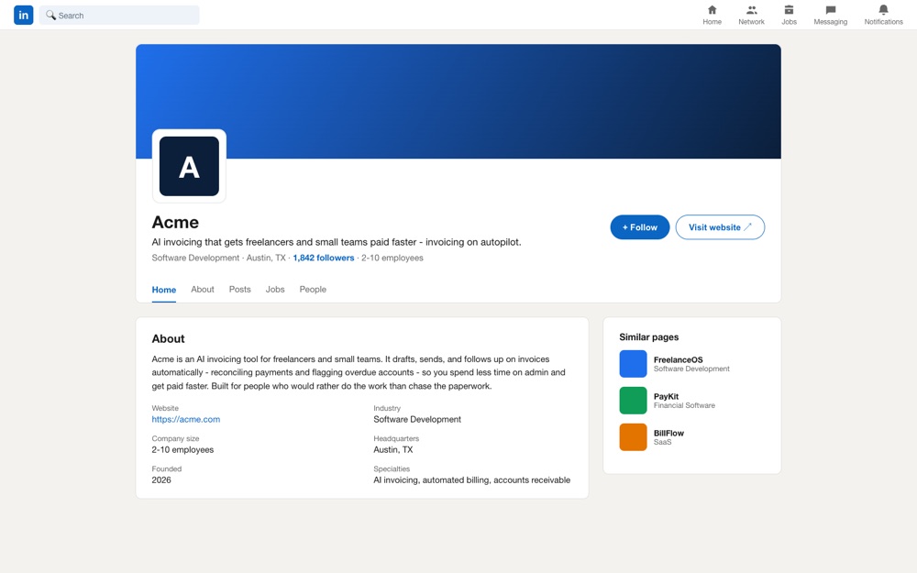Click the blue cover banner image
This screenshot has width=917, height=573.
click(458, 101)
